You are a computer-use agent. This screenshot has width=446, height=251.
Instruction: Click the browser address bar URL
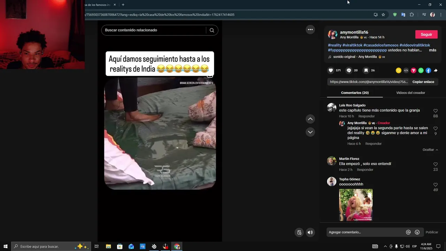(160, 15)
